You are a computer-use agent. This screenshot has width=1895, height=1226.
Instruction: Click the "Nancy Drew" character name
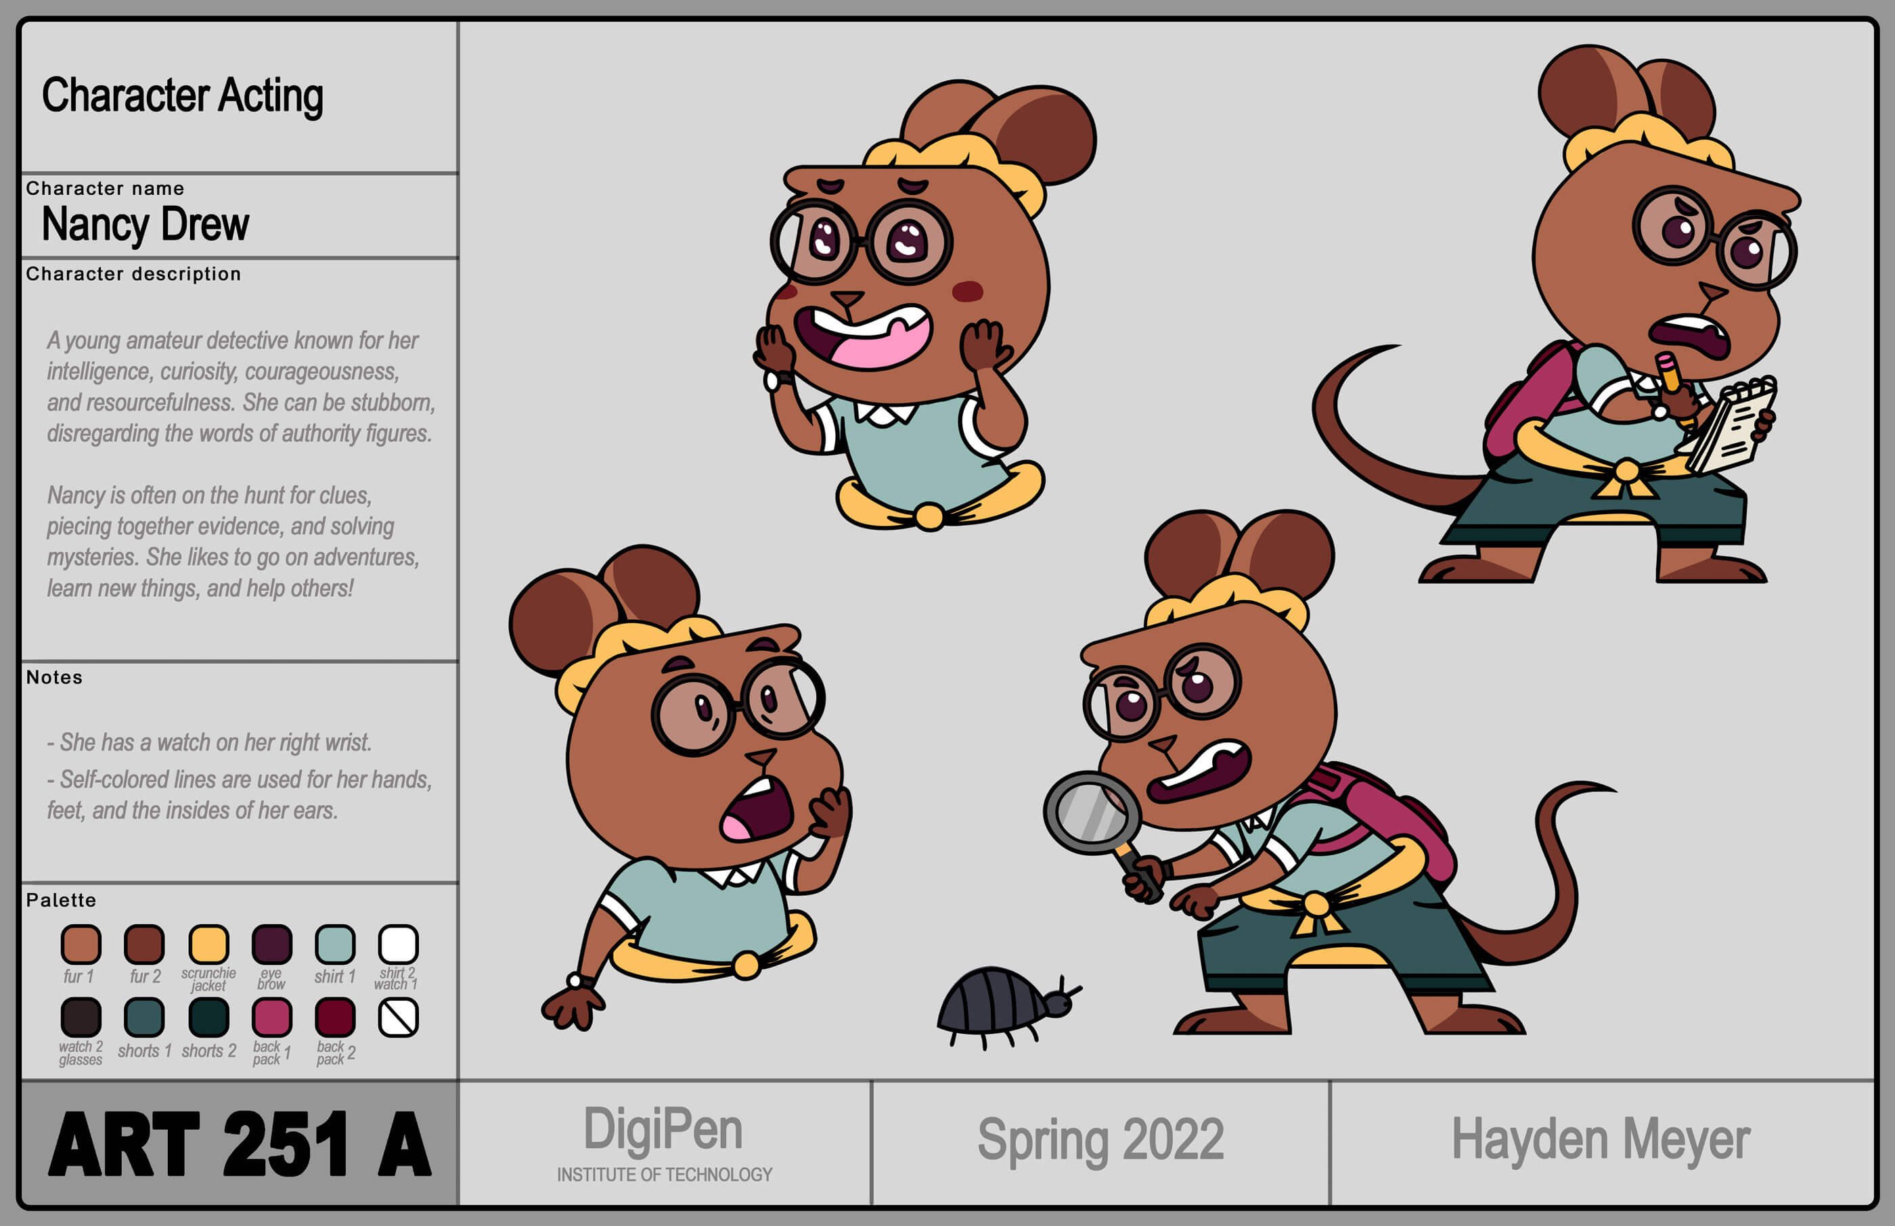[145, 225]
